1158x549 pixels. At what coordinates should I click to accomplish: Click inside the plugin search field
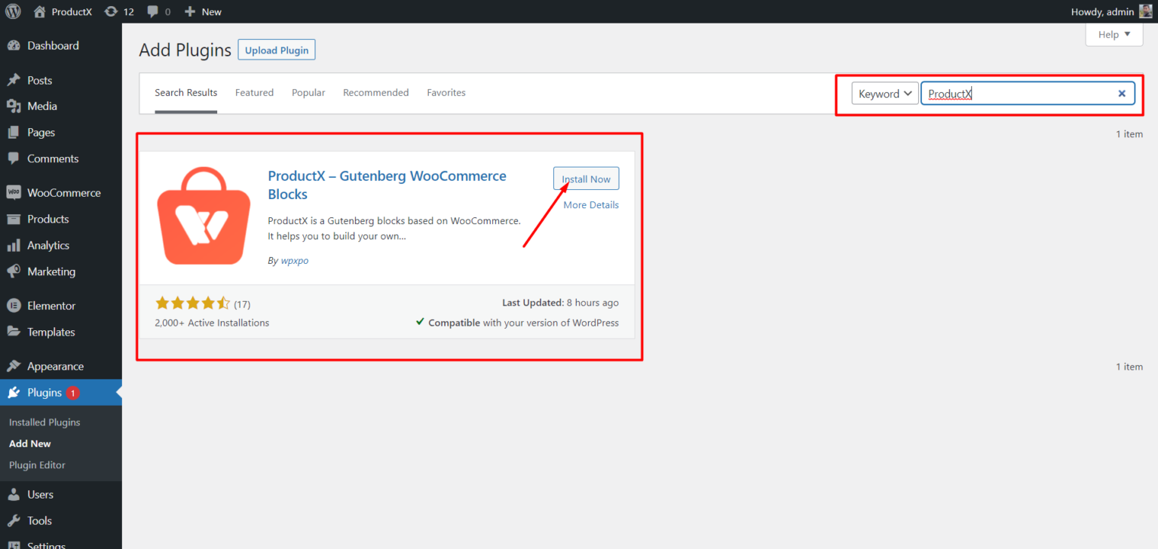click(x=1018, y=93)
